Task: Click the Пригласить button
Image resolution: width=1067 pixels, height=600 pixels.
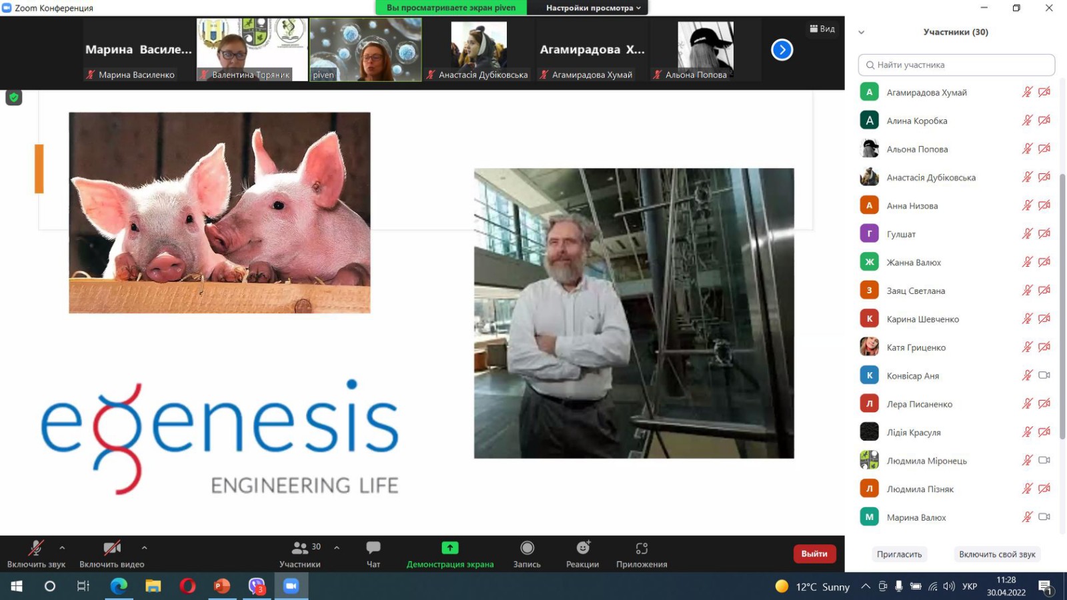Action: coord(899,554)
